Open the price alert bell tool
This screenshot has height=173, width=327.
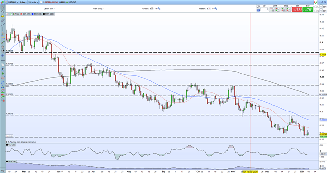(x=3, y=16)
